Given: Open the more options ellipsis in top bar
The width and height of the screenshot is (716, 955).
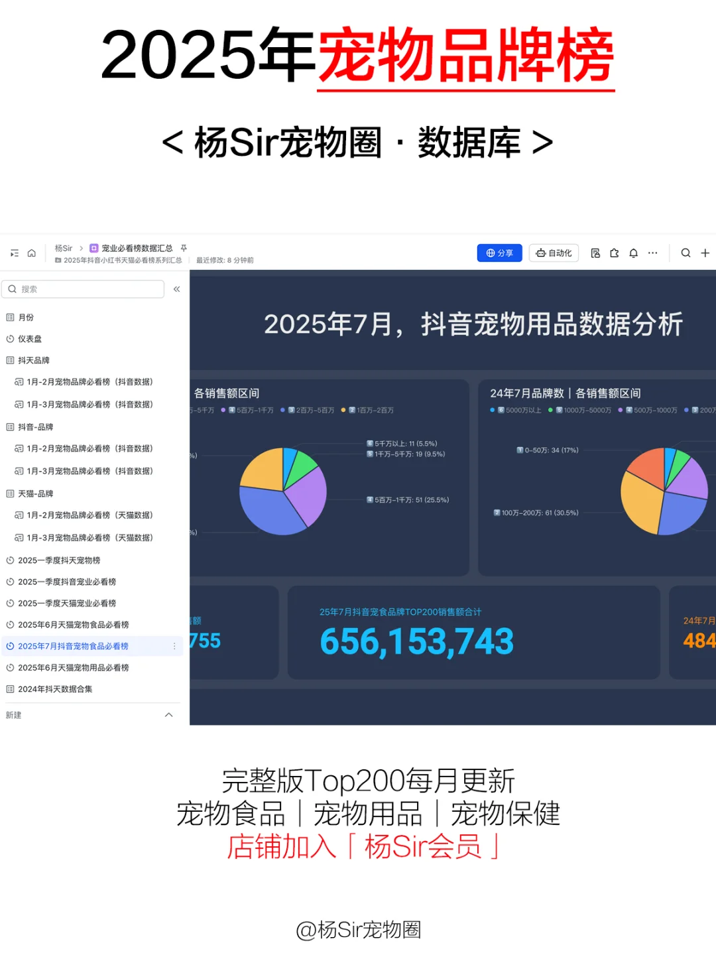Looking at the screenshot, I should (x=652, y=253).
